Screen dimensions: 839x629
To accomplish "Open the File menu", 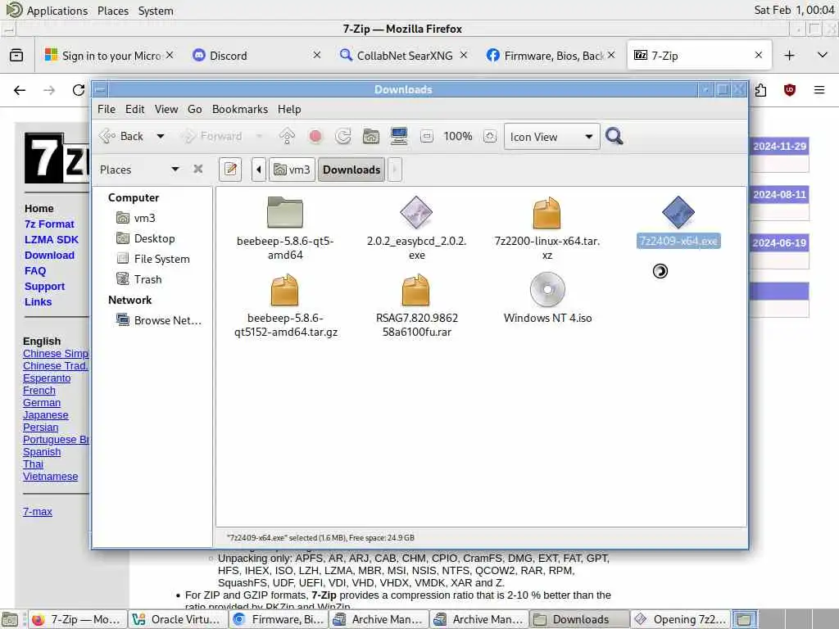I will tap(107, 109).
